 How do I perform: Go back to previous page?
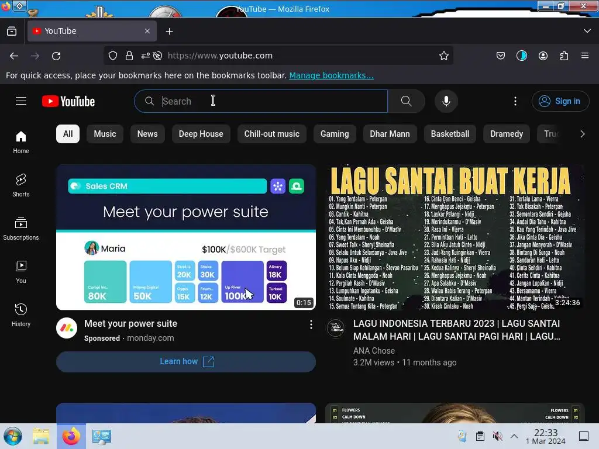click(x=14, y=56)
